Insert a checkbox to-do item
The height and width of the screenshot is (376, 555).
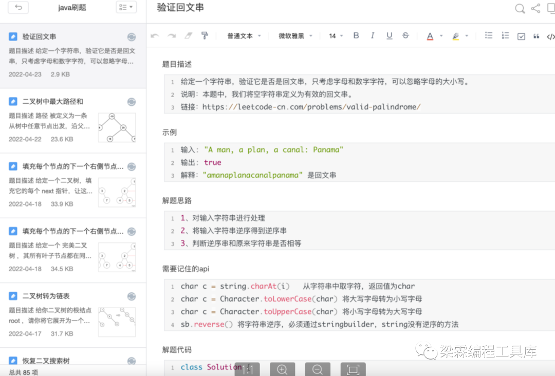521,36
